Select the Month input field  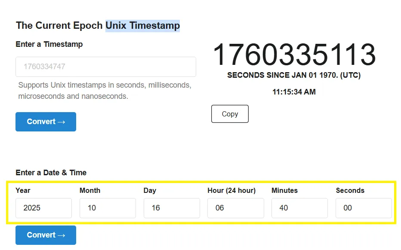coord(108,208)
